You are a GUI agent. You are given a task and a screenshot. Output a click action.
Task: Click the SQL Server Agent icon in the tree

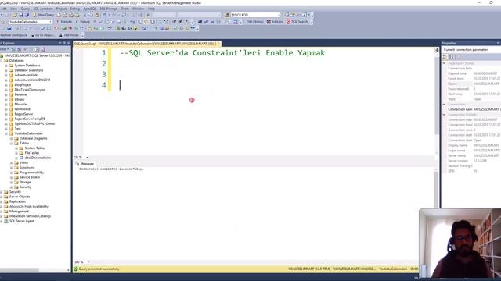5,221
